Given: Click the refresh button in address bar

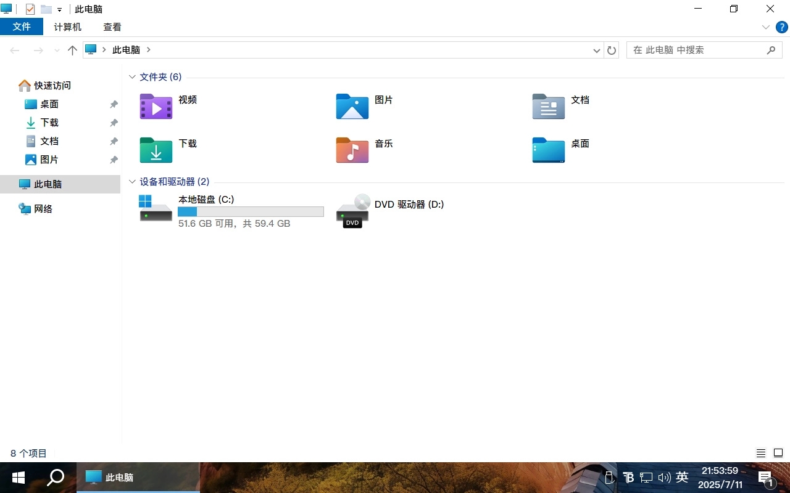Looking at the screenshot, I should 611,50.
